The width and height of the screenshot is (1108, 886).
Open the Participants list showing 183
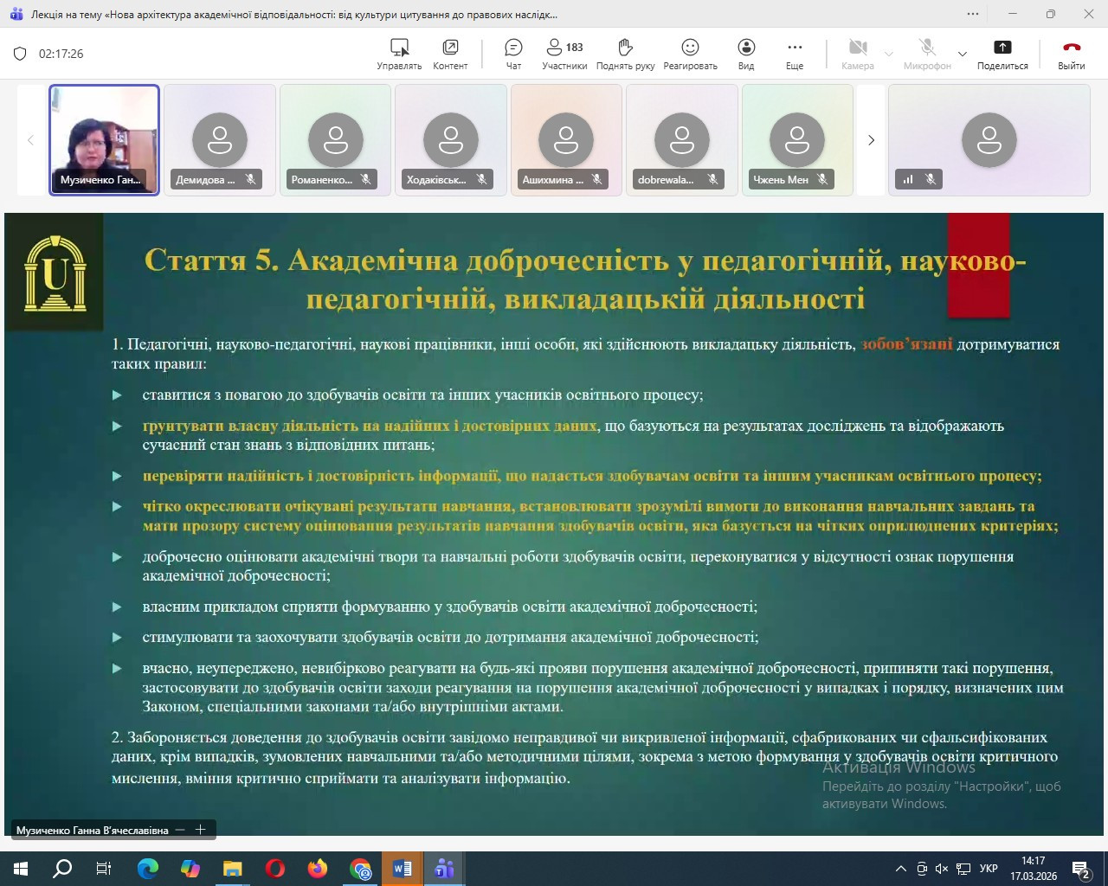pyautogui.click(x=564, y=54)
